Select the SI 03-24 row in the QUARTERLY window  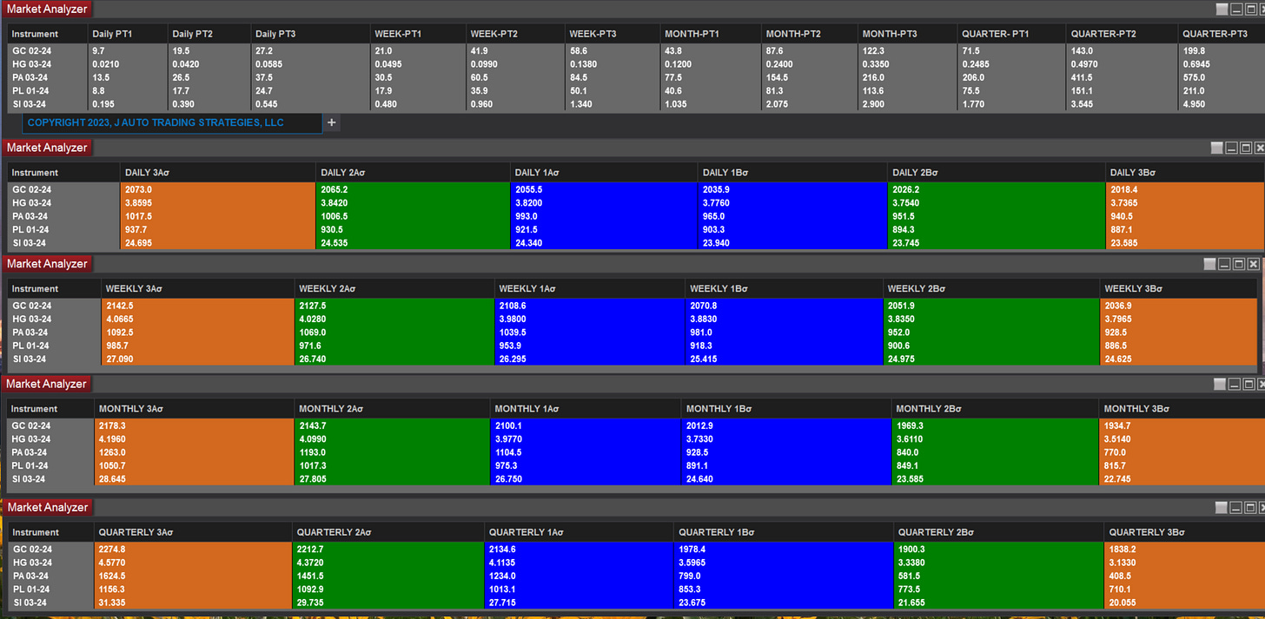coord(636,603)
